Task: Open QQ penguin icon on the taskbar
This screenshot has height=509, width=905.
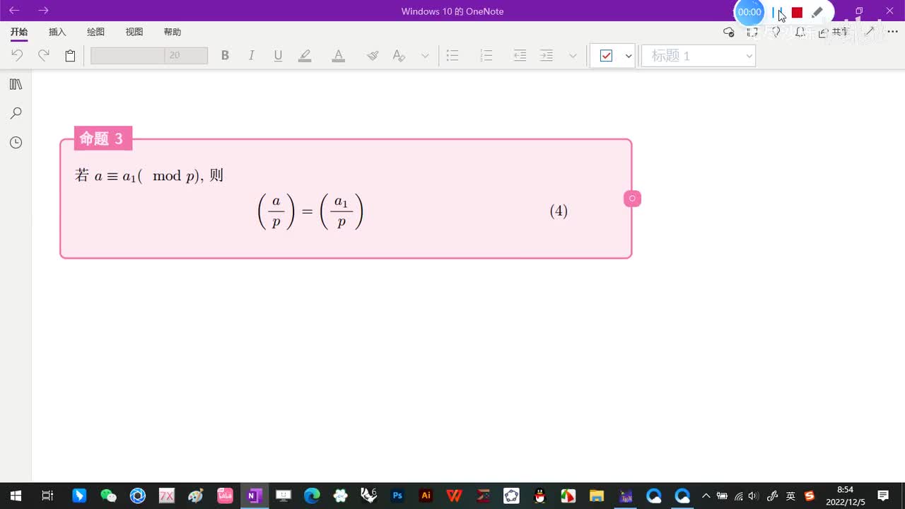Action: pos(539,496)
